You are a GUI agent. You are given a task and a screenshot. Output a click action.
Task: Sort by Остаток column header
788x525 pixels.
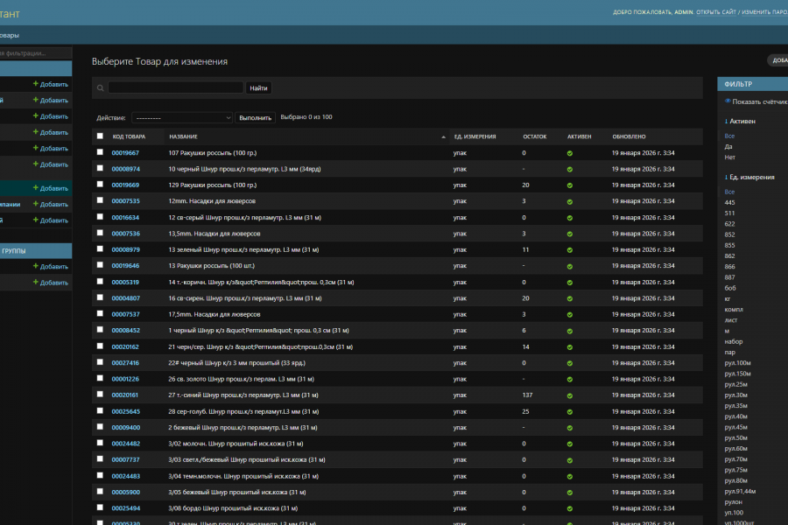coord(535,136)
